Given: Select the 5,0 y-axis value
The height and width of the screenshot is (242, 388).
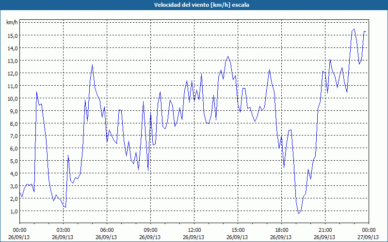Looking at the screenshot, I should click(x=14, y=161).
